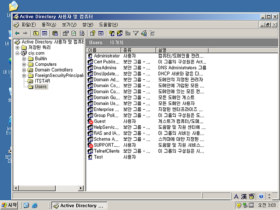
Task: Click the grayed New Organizational Unit icon
Action: [x=128, y=33]
